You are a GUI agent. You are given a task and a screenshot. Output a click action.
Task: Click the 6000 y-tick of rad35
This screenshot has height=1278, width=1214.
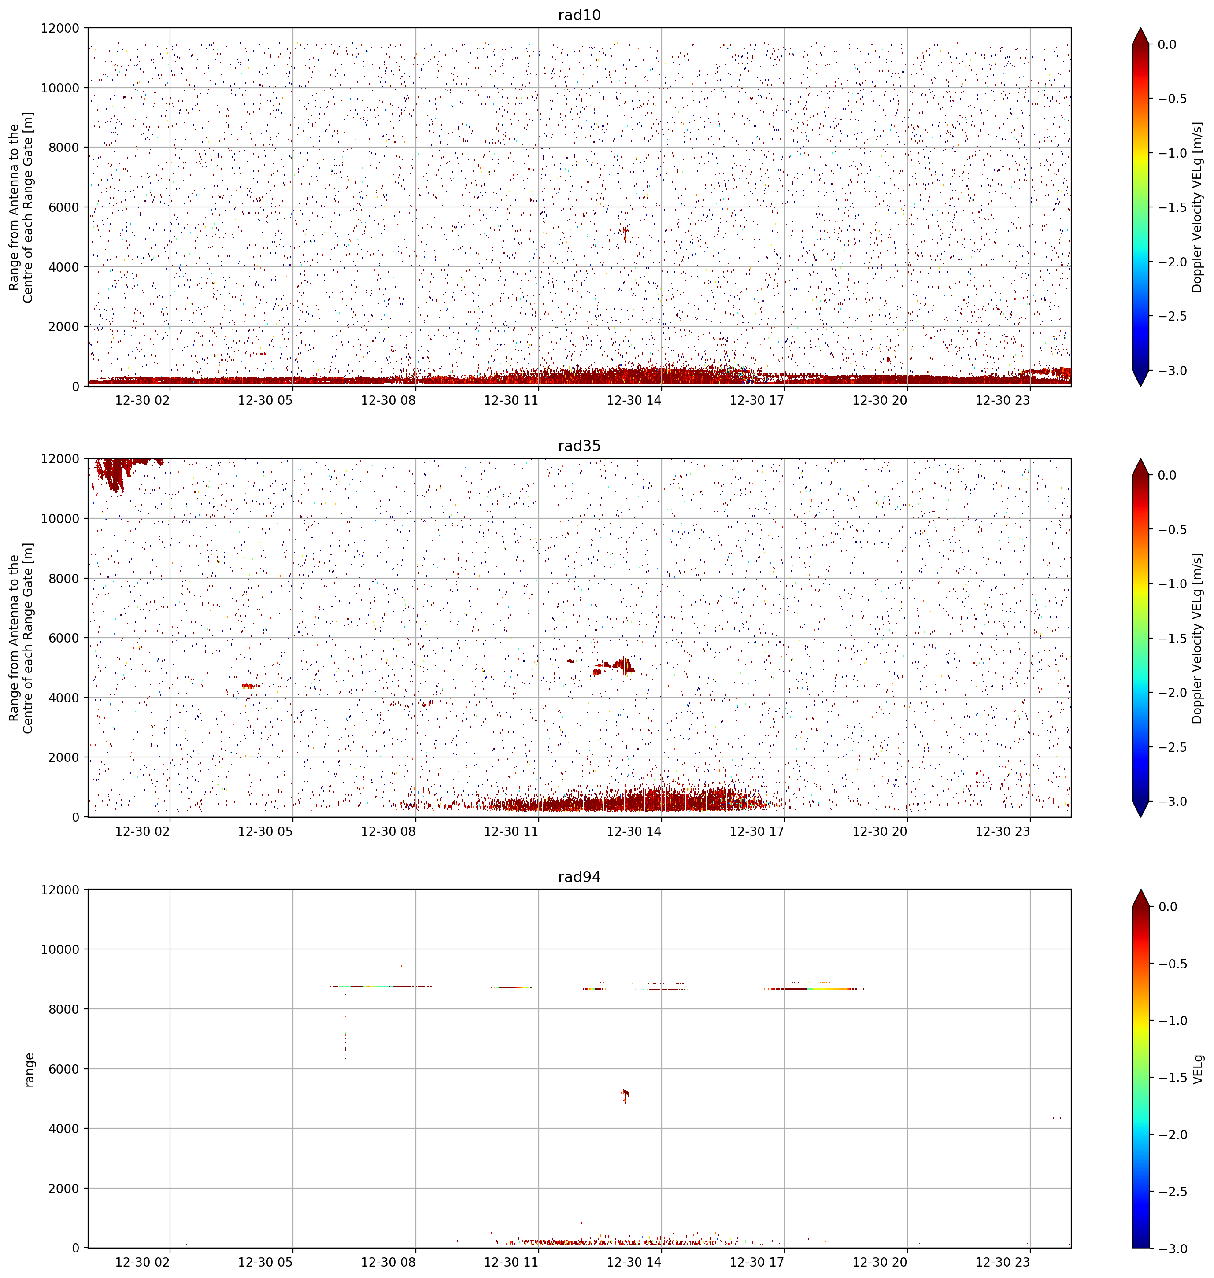tap(64, 638)
